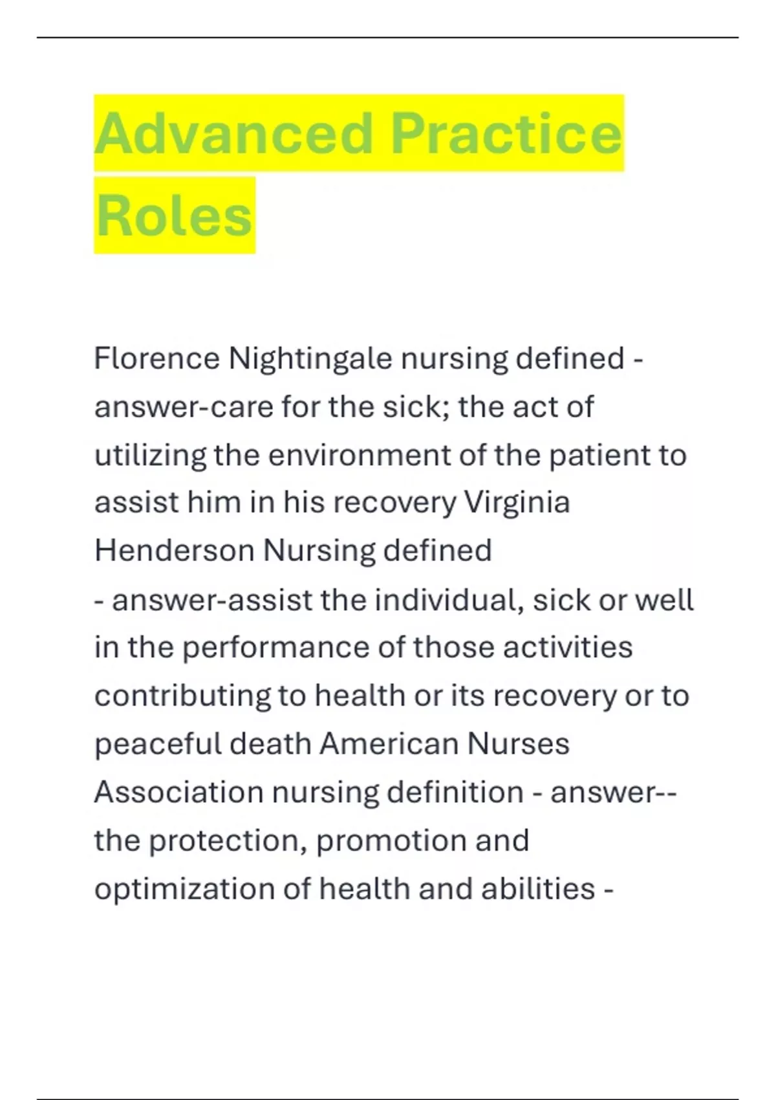Click the phrase "peaceful death" in the text
776x1100 pixels.
click(x=203, y=744)
